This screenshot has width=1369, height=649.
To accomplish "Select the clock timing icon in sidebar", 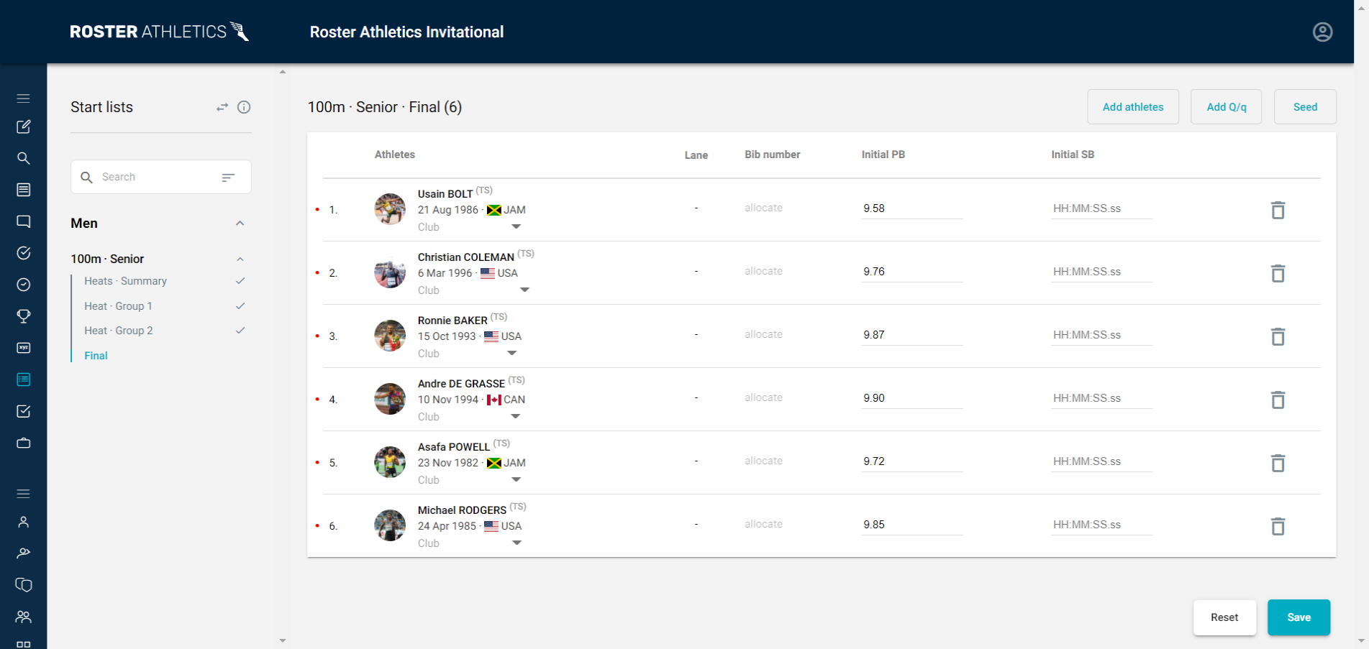I will click(24, 285).
